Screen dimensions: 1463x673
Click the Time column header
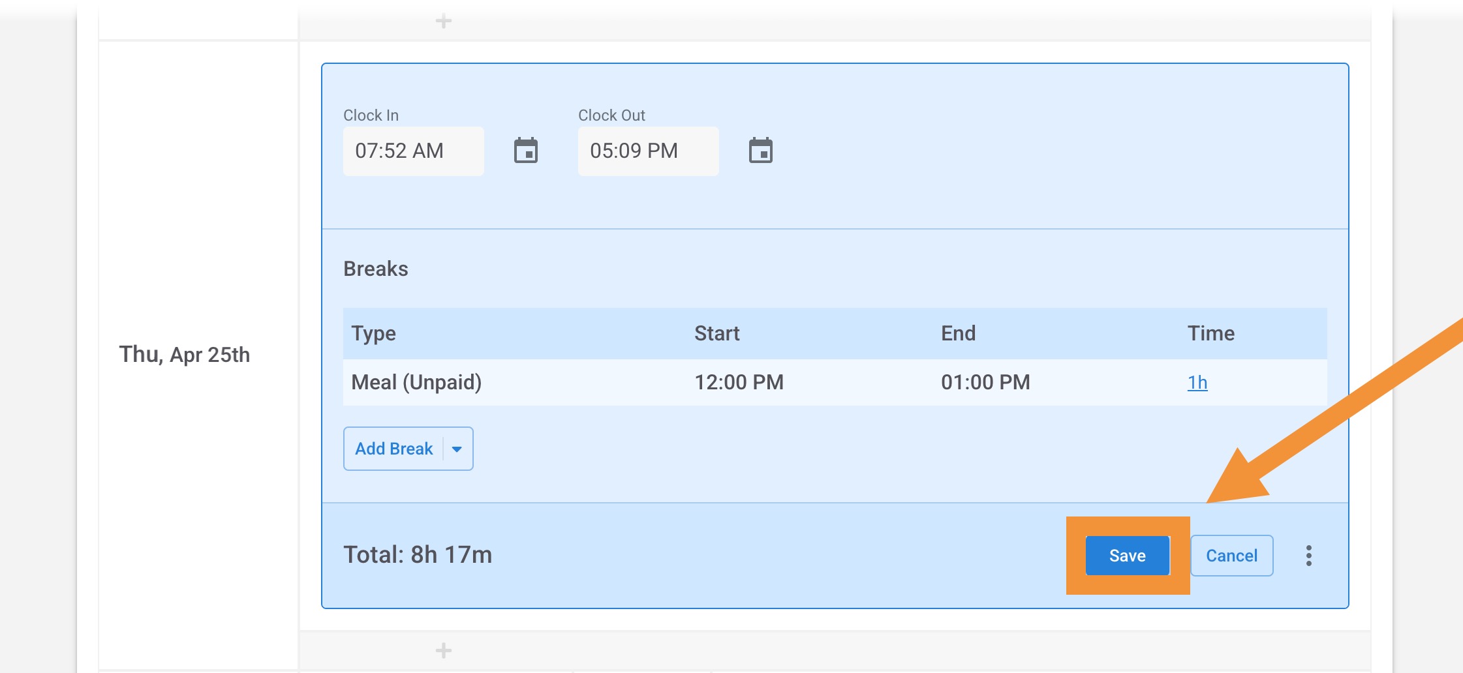[1211, 333]
